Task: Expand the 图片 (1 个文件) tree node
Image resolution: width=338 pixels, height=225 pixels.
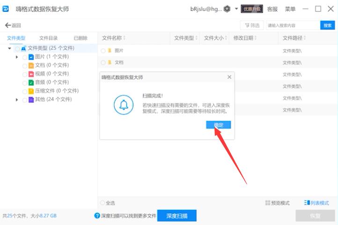Action: [x=17, y=57]
